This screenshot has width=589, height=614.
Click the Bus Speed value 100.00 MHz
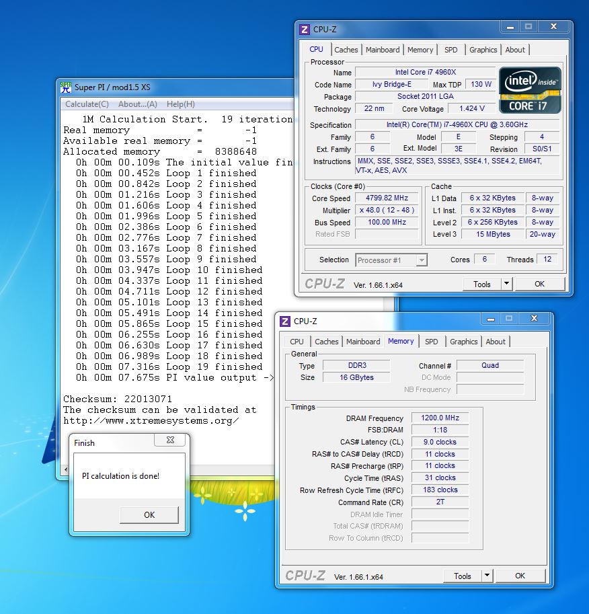(387, 223)
